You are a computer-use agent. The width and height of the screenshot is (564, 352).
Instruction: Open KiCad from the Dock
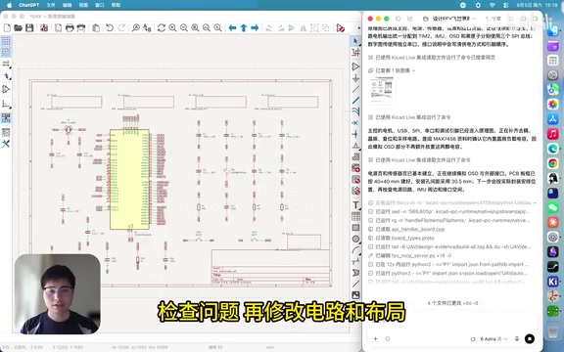pyautogui.click(x=553, y=281)
